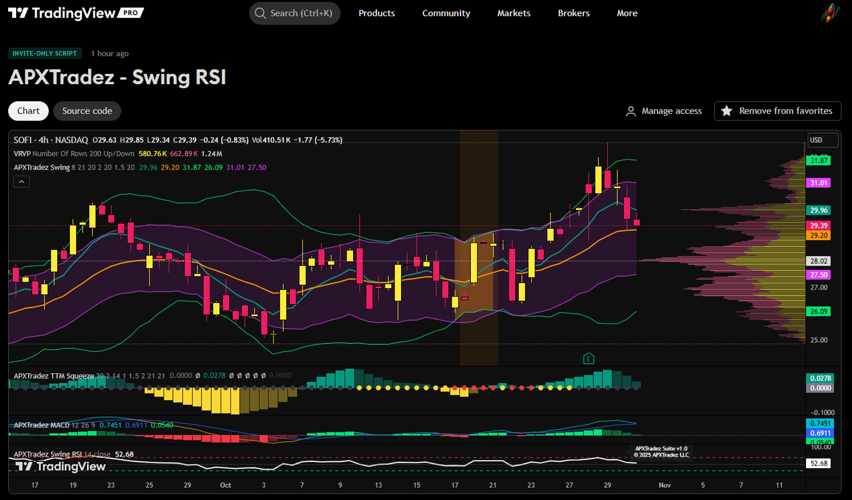Select the SOFI · 4h · NASDAQ symbol label
This screenshot has height=500, width=852.
point(51,140)
